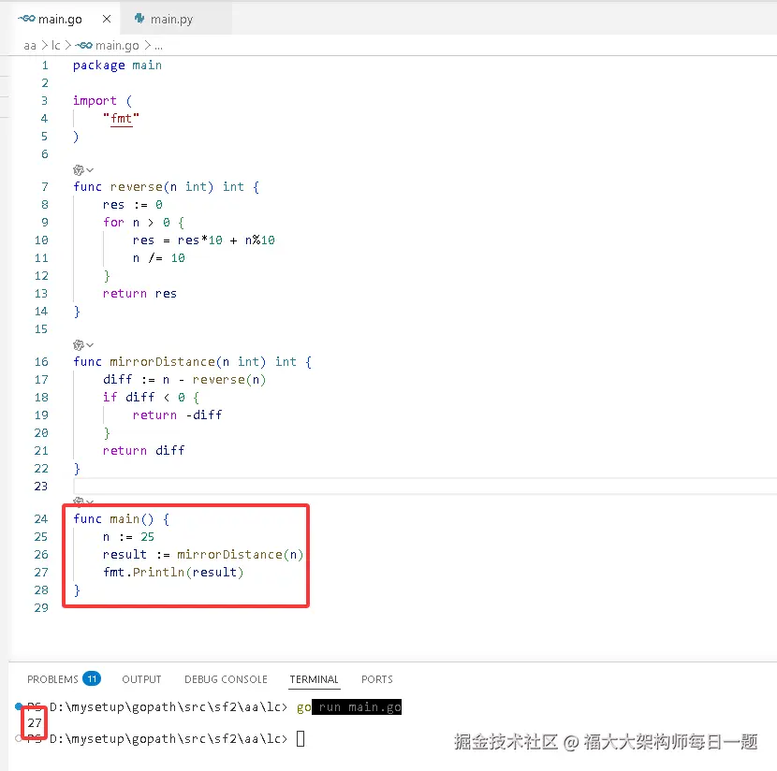Click the terminal cursor at the last prompt
The width and height of the screenshot is (777, 771).
(301, 739)
